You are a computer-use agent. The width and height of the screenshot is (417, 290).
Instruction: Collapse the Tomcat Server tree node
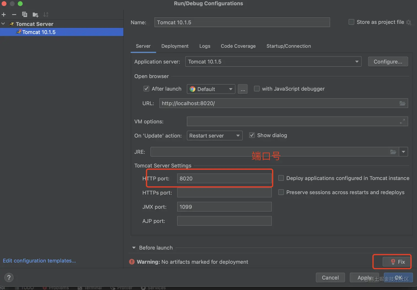(3, 24)
